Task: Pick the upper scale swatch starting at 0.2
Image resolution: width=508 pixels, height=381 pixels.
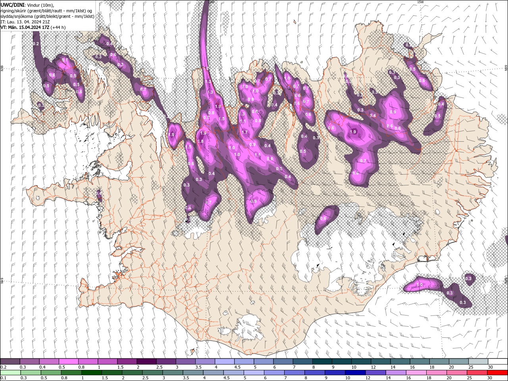Action: (x=10, y=362)
